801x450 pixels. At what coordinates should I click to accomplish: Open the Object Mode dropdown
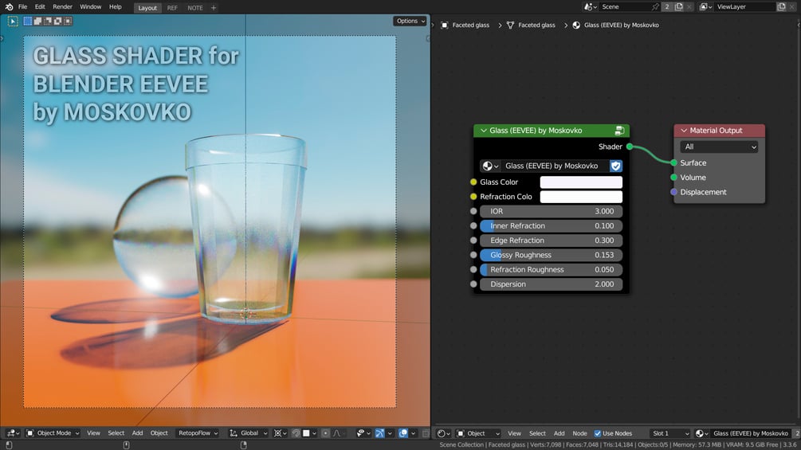point(53,433)
